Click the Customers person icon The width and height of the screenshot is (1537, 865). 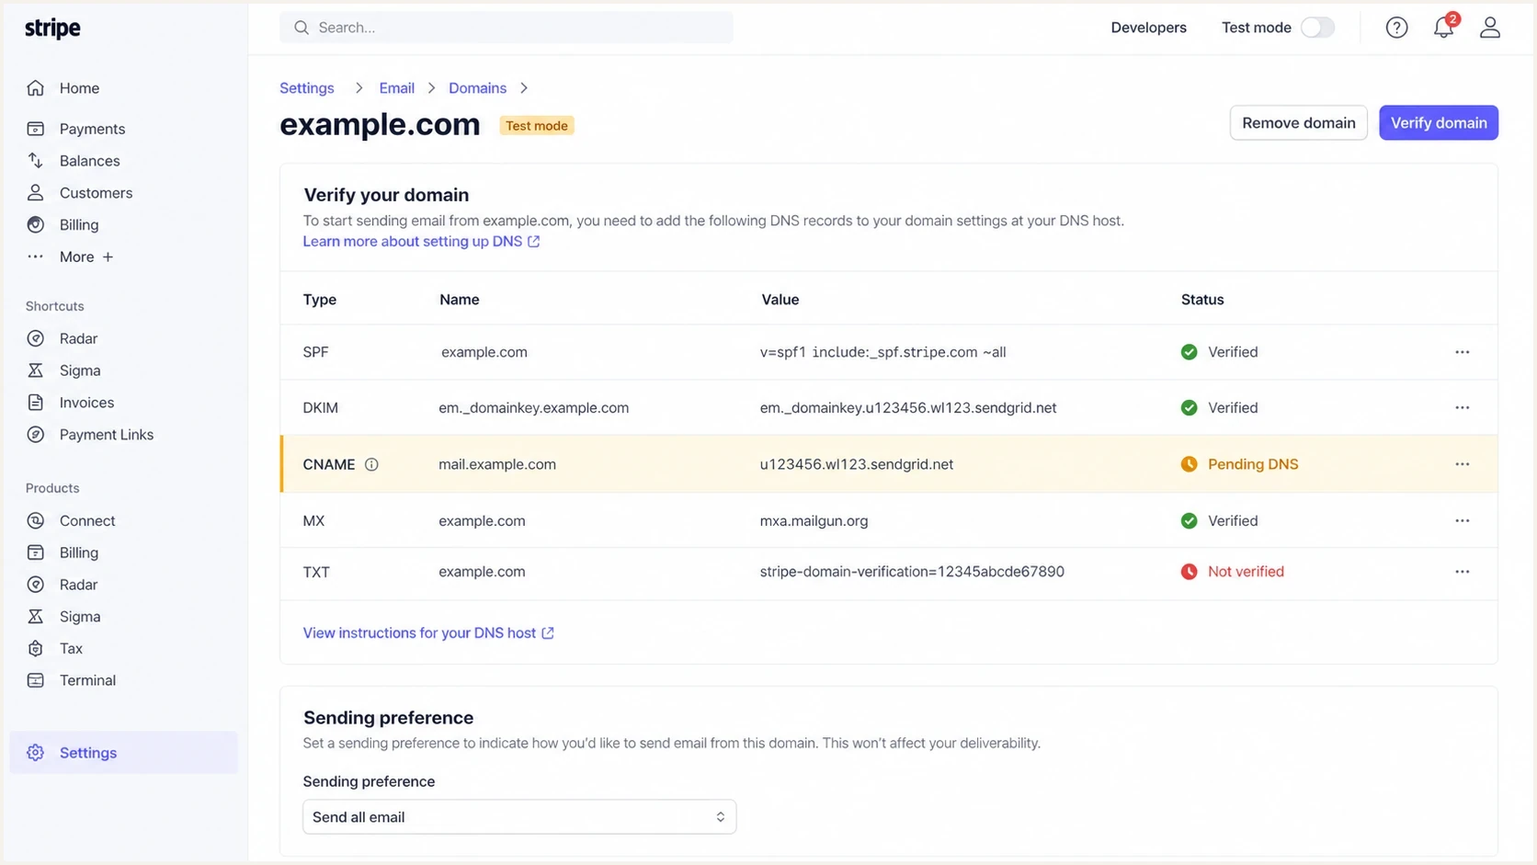coord(36,193)
